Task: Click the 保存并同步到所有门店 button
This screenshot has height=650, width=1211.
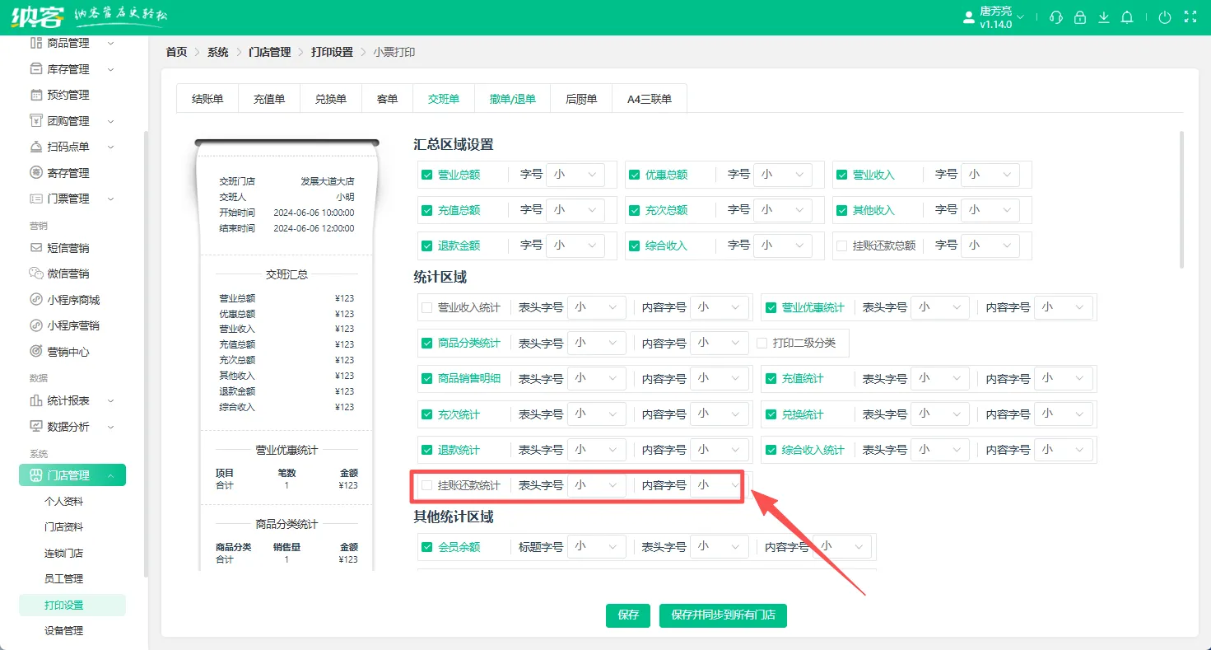Action: (722, 615)
